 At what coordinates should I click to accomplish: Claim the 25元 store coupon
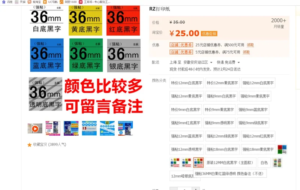click(x=250, y=45)
